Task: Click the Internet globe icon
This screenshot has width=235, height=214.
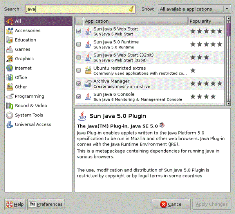Action: [x=9, y=68]
